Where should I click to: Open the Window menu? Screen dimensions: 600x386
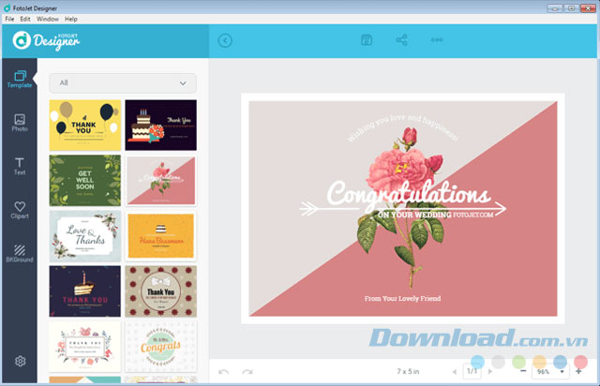pos(48,19)
